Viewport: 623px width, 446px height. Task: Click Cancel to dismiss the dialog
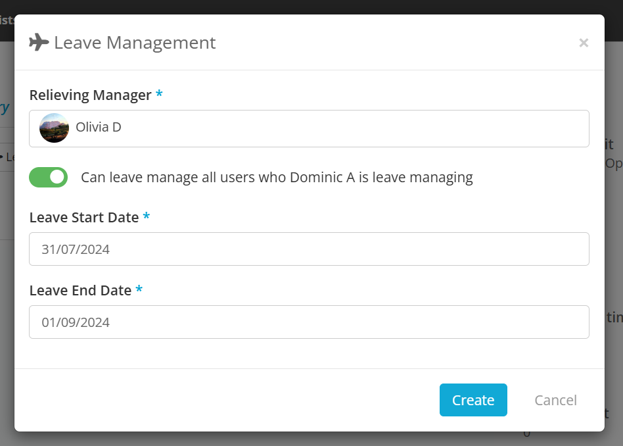point(555,400)
